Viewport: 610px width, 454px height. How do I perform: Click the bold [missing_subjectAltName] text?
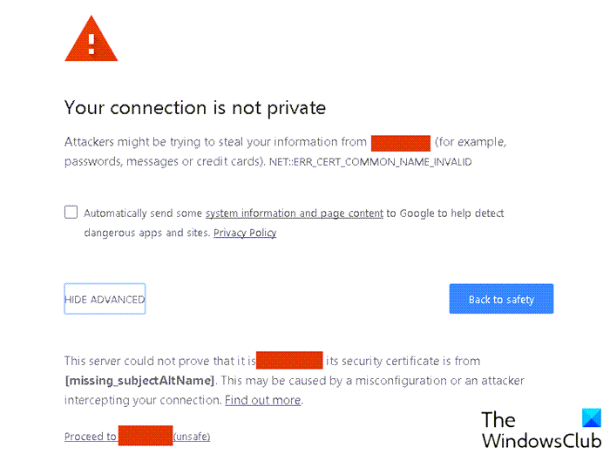[139, 381]
